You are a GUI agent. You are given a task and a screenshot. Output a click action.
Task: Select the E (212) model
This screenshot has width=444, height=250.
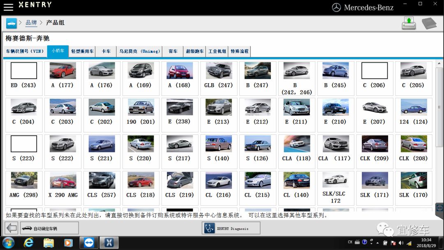click(258, 115)
